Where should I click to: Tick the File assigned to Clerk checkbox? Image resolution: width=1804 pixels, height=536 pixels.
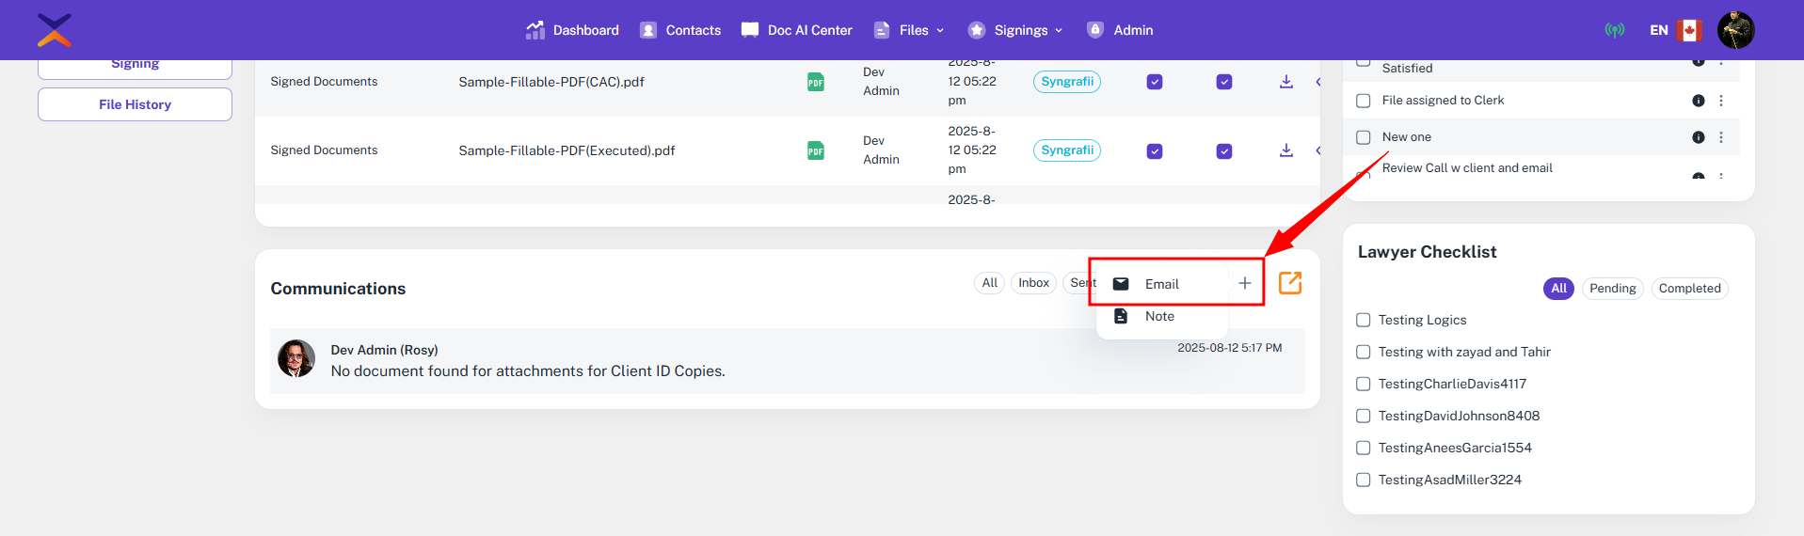pyautogui.click(x=1363, y=101)
